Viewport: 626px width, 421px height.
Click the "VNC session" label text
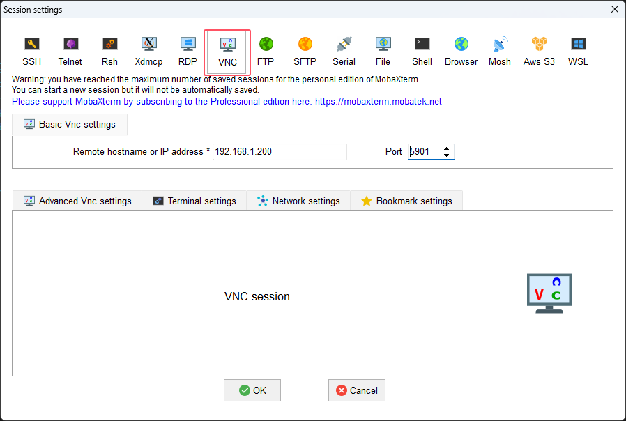pyautogui.click(x=257, y=296)
